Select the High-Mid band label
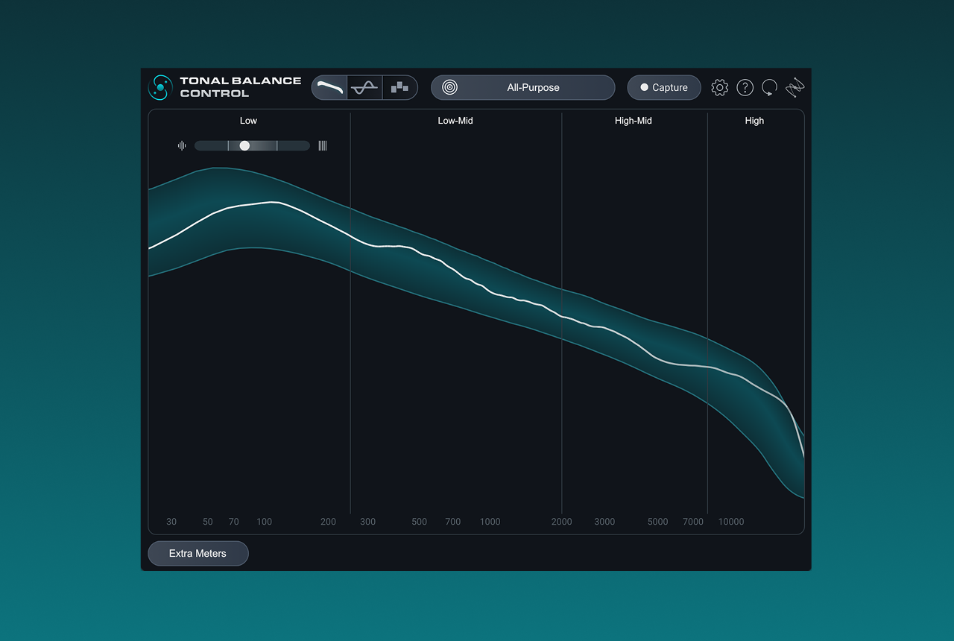 point(633,121)
